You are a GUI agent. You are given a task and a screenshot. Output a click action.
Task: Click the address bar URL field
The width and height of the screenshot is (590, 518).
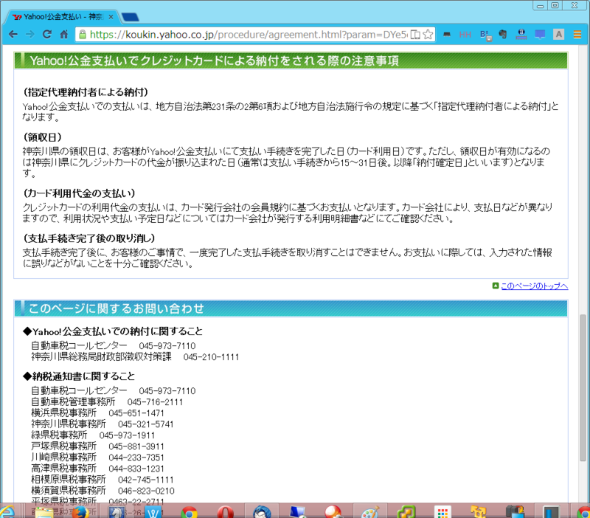[249, 35]
